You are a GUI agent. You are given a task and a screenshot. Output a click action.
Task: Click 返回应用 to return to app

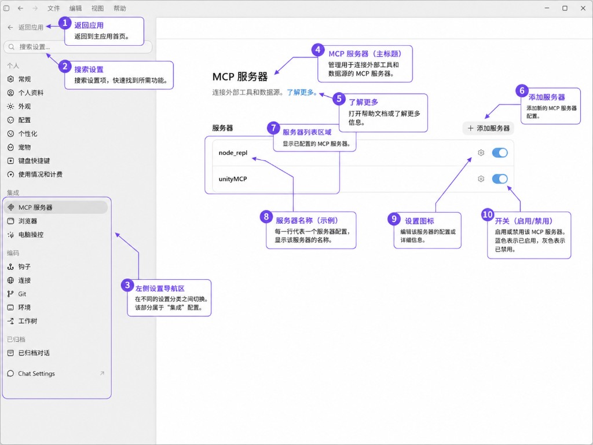point(25,27)
